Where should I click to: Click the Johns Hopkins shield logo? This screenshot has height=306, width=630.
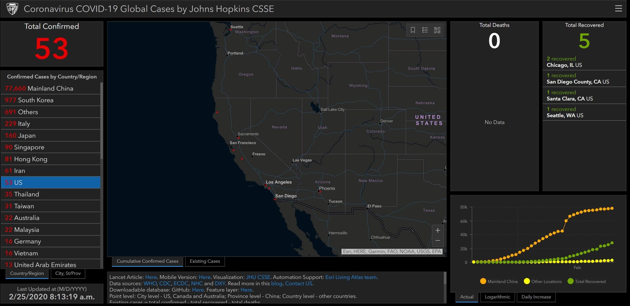tap(12, 9)
